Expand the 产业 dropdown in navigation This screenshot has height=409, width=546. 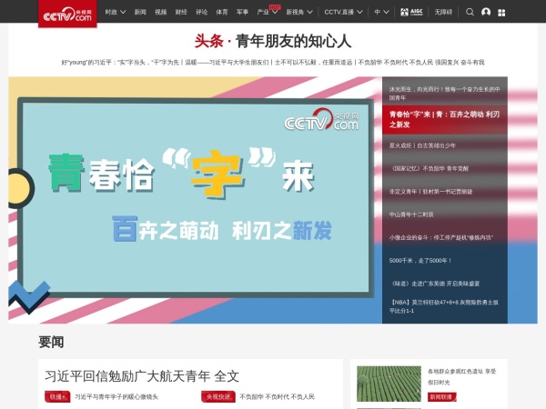point(267,13)
